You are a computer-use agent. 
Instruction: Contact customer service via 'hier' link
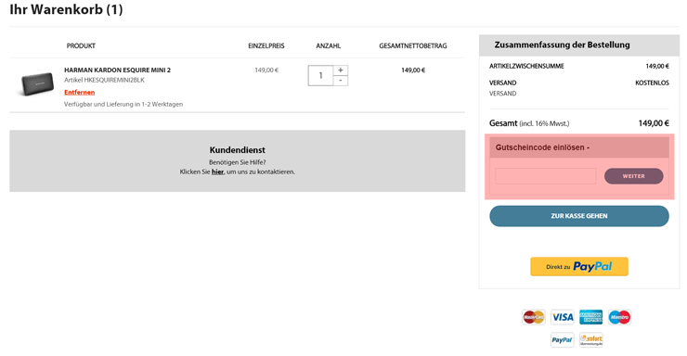(218, 172)
